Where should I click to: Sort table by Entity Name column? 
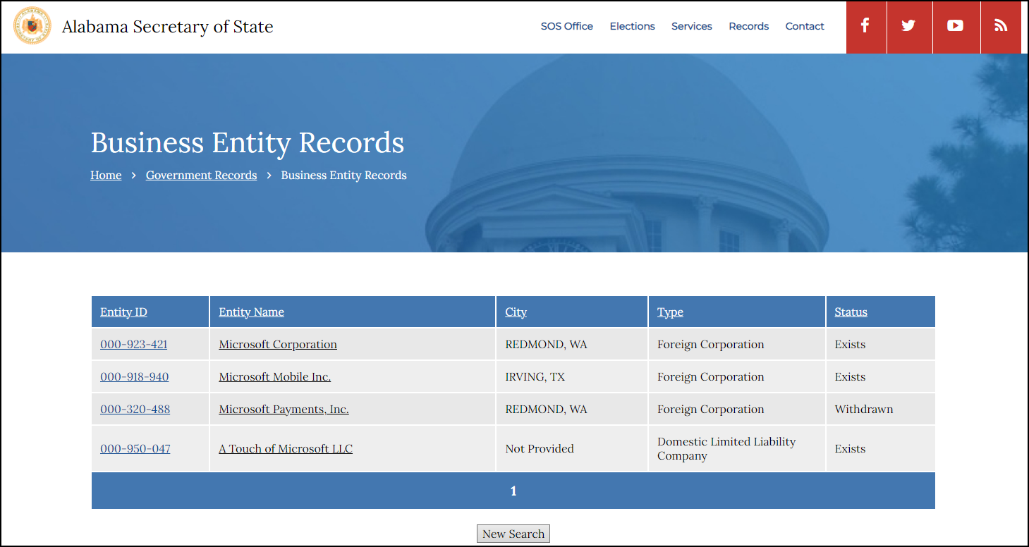pos(251,312)
